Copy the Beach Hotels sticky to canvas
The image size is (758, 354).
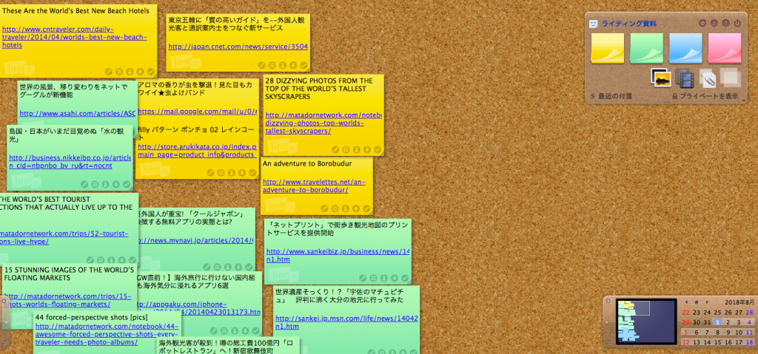(x=141, y=72)
